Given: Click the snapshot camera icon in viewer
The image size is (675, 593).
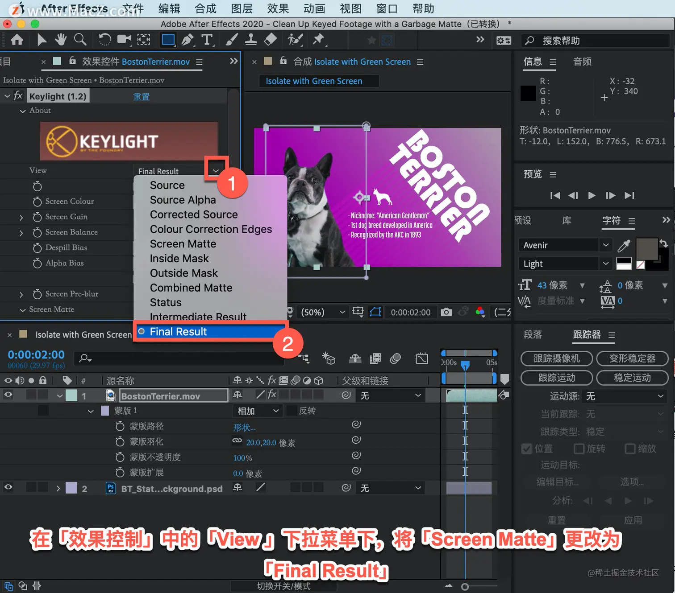Looking at the screenshot, I should point(446,312).
